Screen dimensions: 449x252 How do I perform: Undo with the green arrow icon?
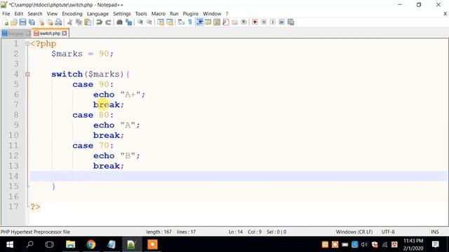tap(99, 22)
